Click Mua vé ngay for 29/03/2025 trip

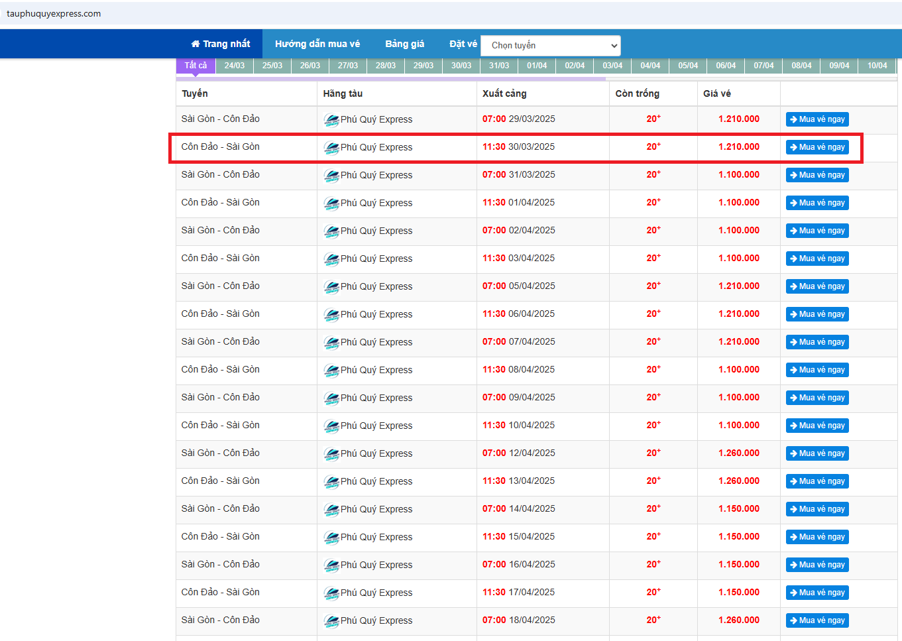tap(817, 119)
